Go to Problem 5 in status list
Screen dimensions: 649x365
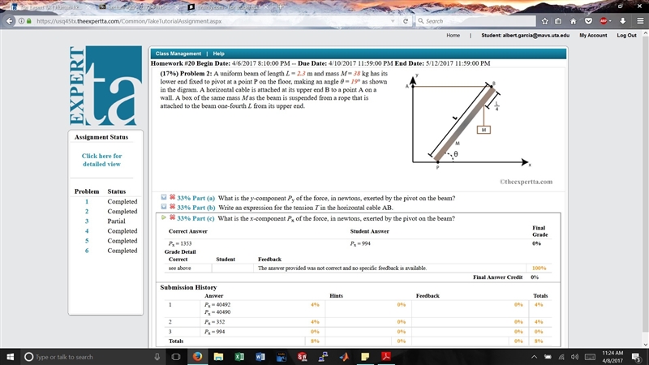tap(87, 241)
